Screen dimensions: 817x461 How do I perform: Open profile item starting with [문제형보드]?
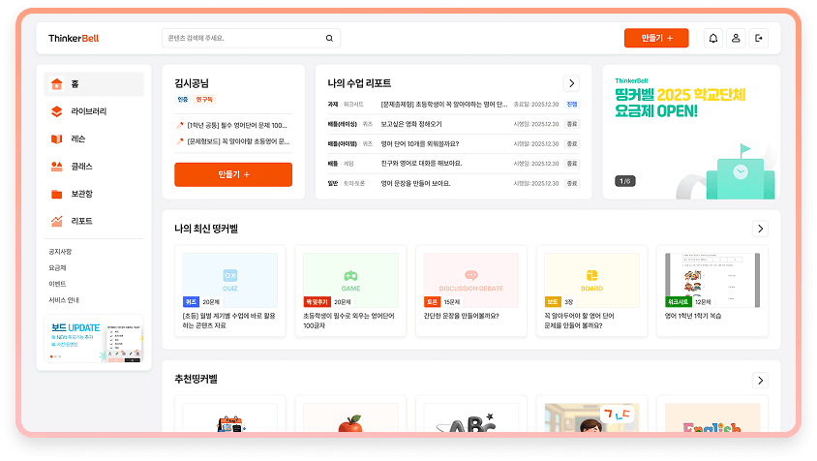[233, 141]
